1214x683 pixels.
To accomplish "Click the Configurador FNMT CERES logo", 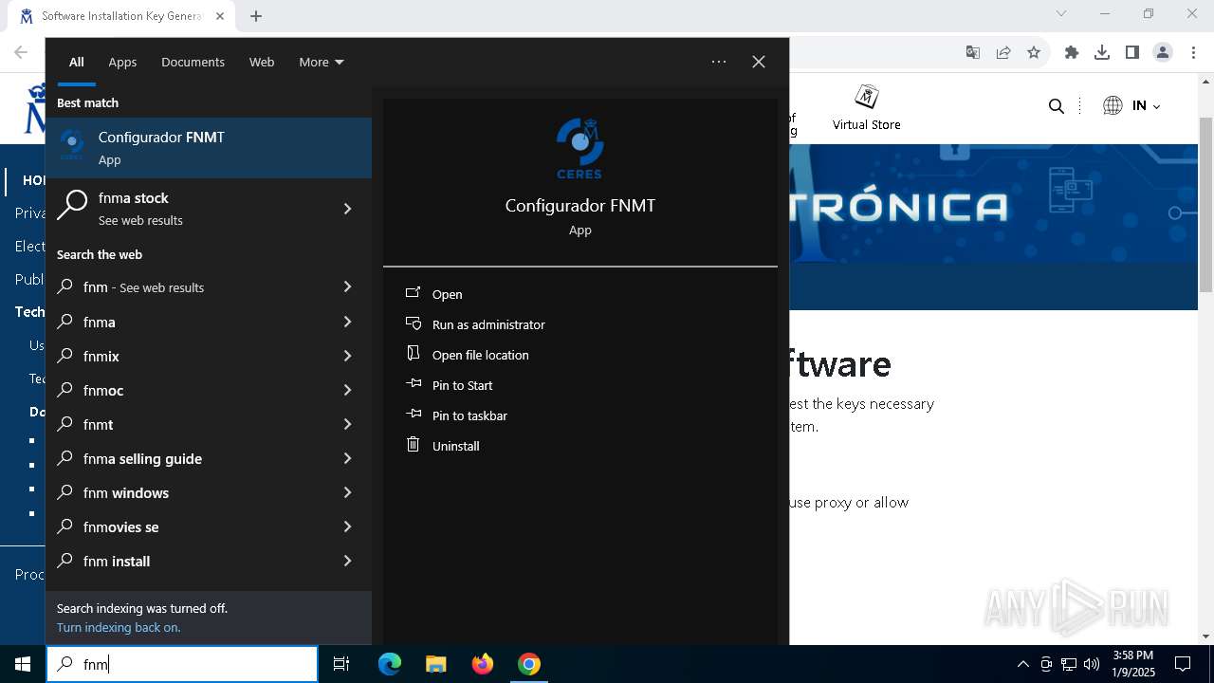I will [x=579, y=148].
